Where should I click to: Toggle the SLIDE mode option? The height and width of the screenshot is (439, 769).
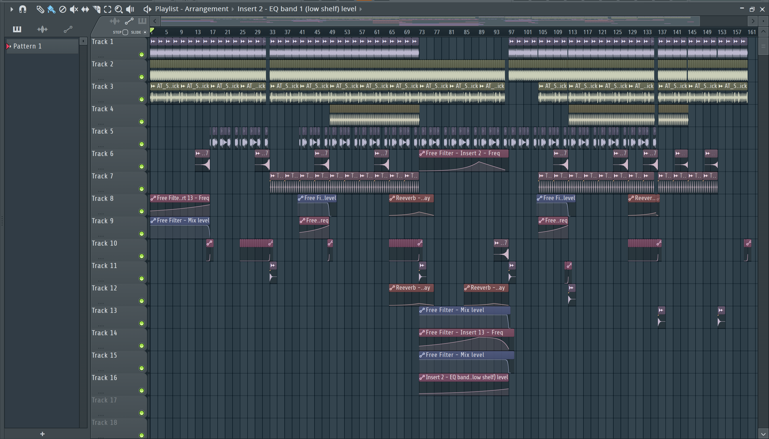pos(145,32)
